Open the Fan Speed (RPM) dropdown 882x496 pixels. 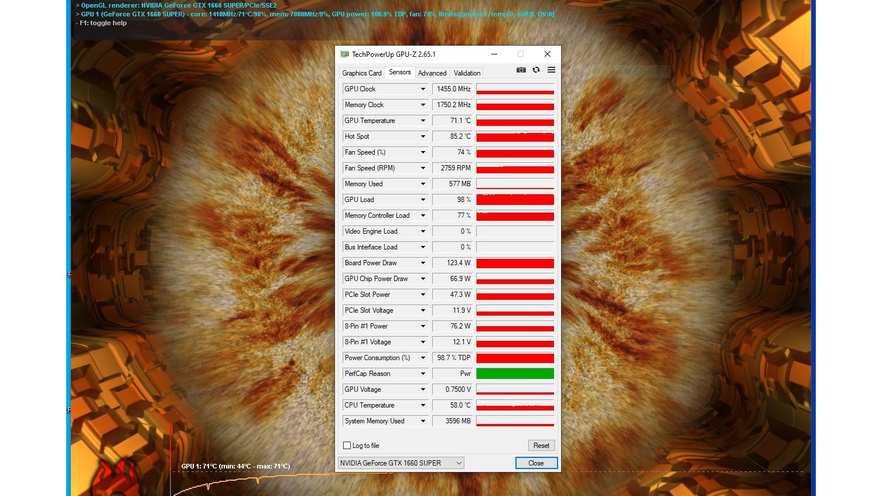[423, 168]
